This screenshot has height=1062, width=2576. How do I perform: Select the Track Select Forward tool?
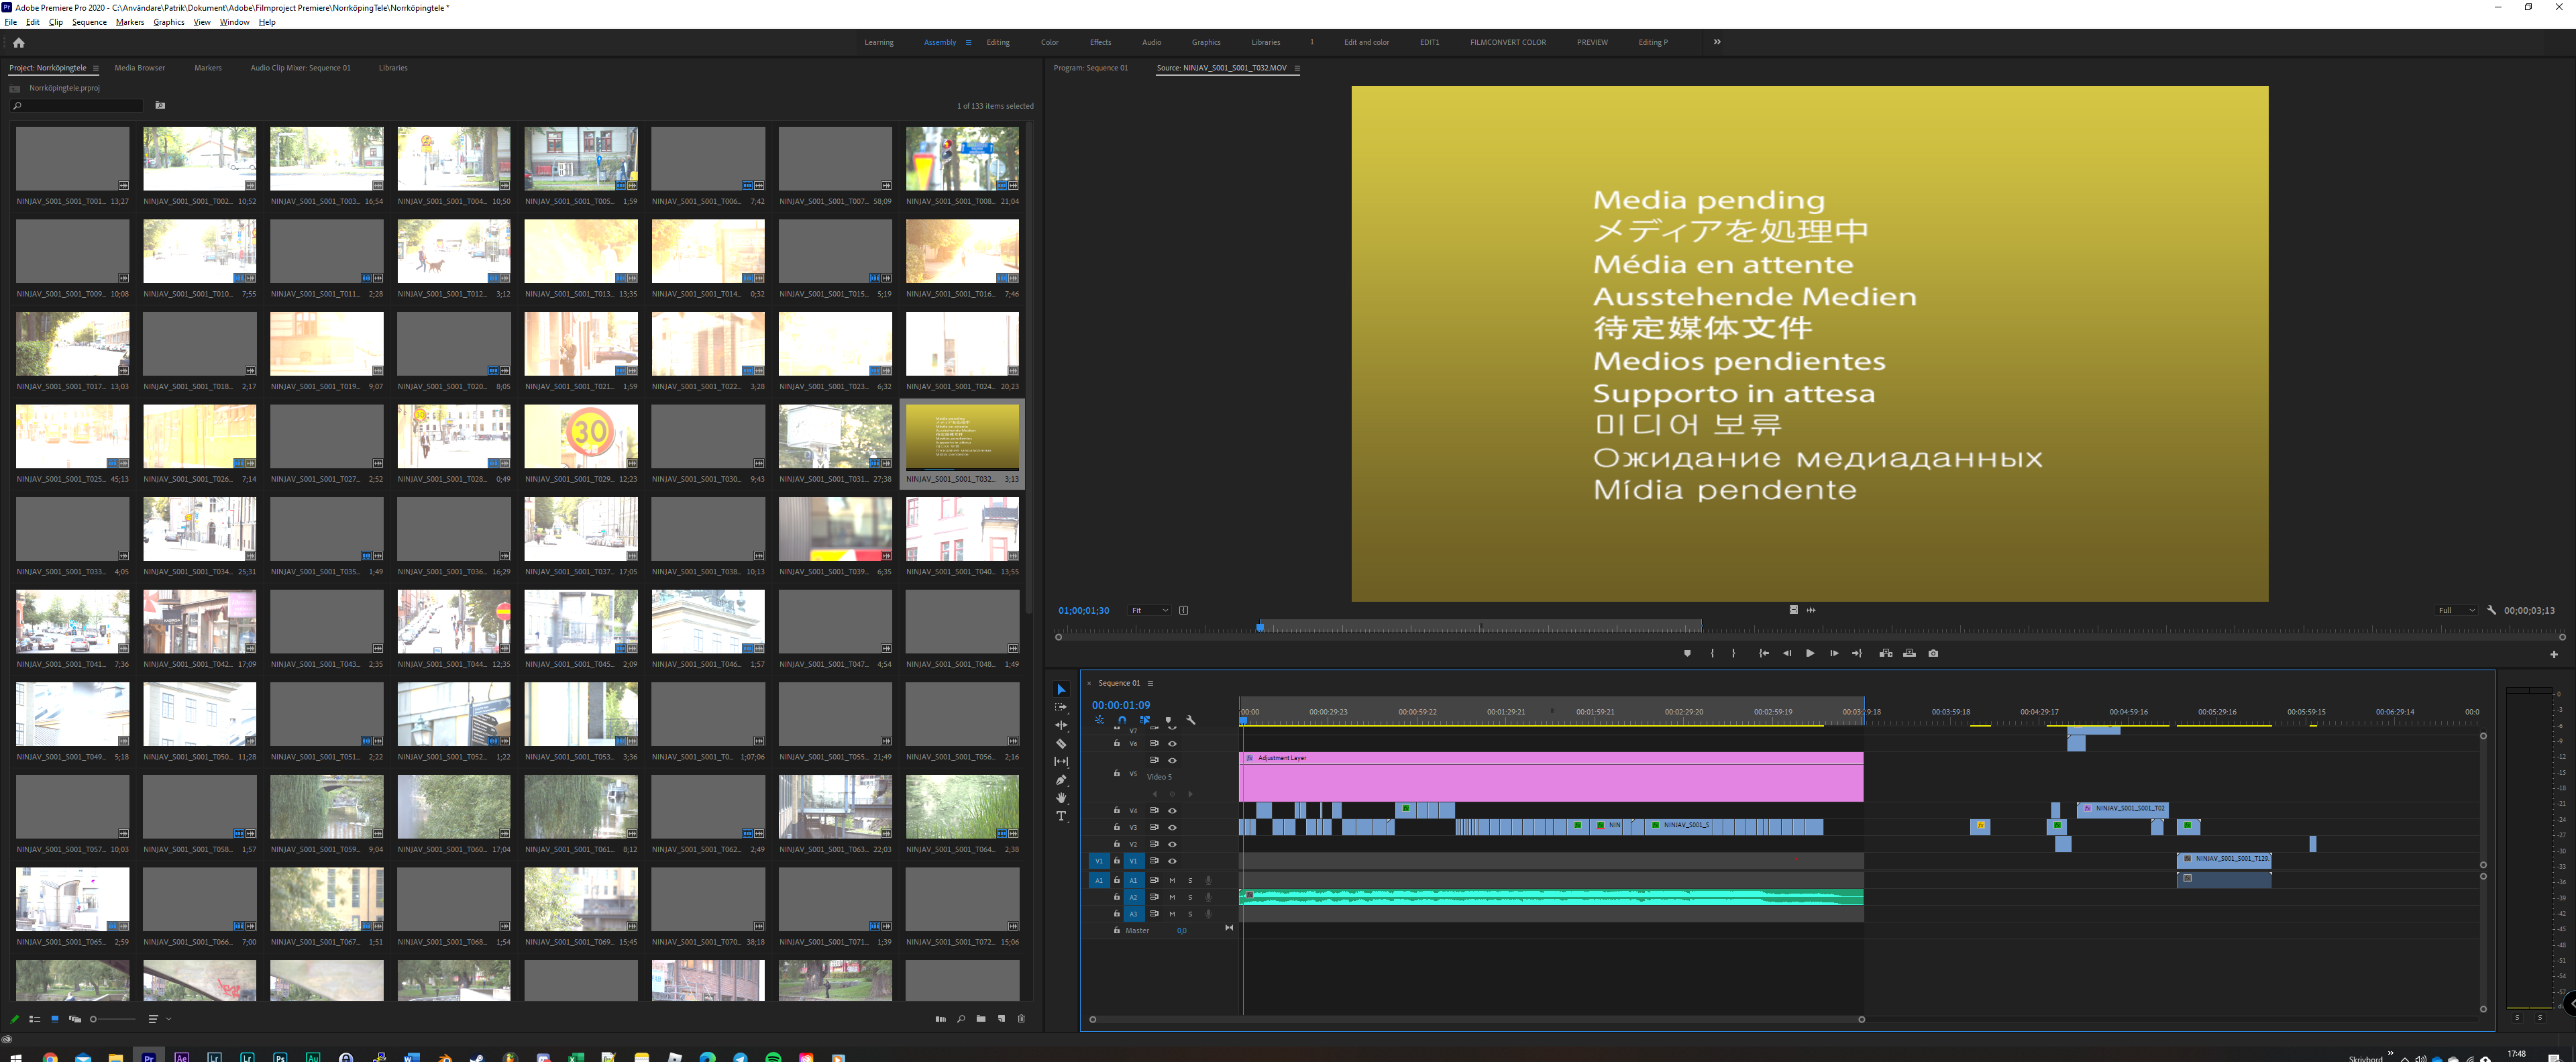click(x=1061, y=707)
